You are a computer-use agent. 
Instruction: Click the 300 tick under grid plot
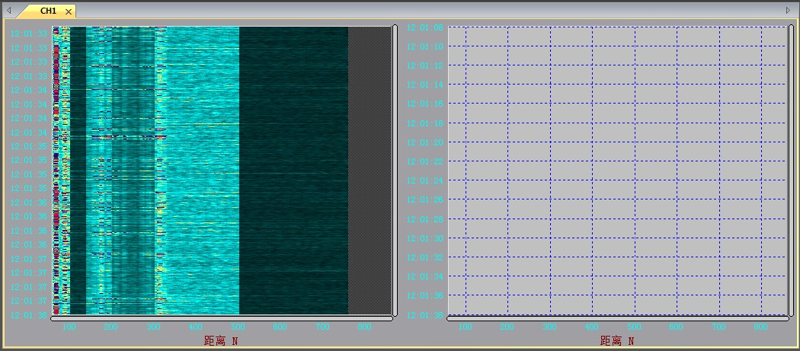(549, 327)
